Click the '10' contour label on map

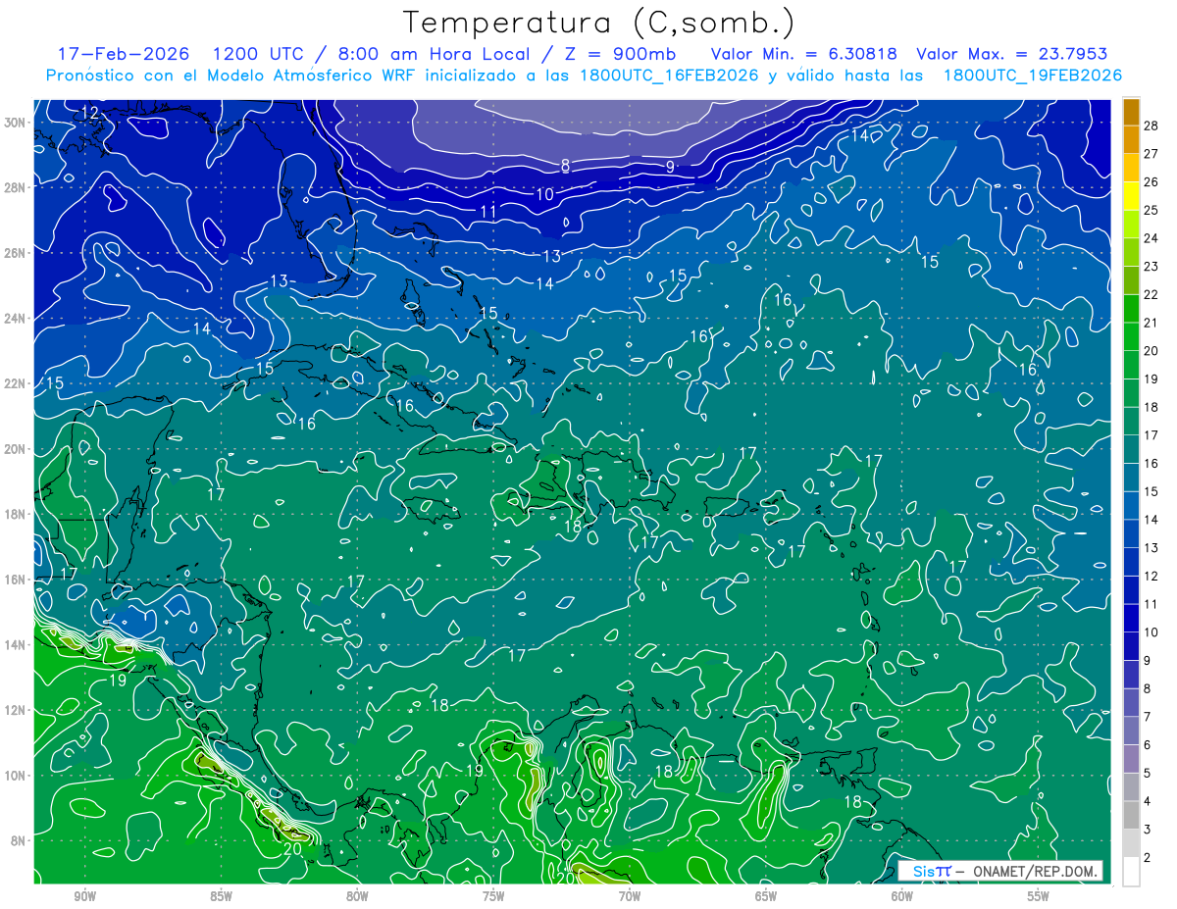coord(544,194)
